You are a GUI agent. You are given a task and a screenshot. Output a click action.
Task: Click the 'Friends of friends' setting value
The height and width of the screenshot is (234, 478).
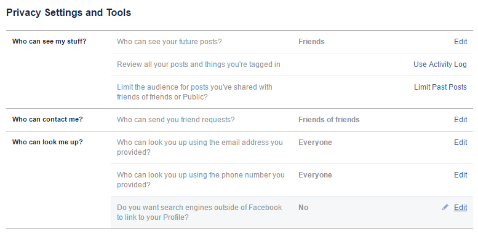tap(329, 120)
